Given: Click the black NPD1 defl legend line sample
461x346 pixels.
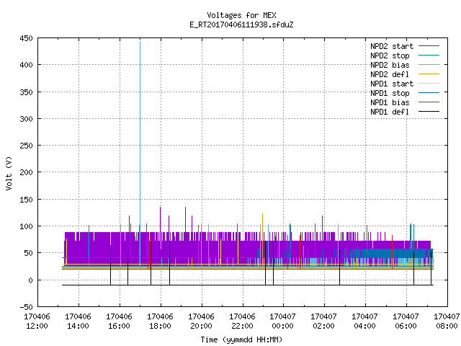Looking at the screenshot, I should (429, 112).
